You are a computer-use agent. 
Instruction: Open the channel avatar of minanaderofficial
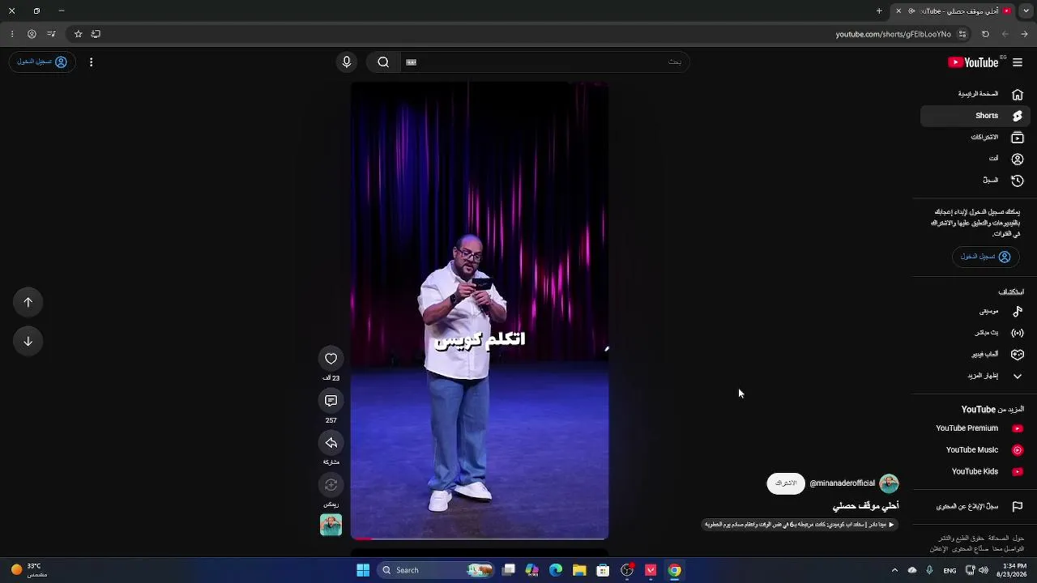[889, 483]
